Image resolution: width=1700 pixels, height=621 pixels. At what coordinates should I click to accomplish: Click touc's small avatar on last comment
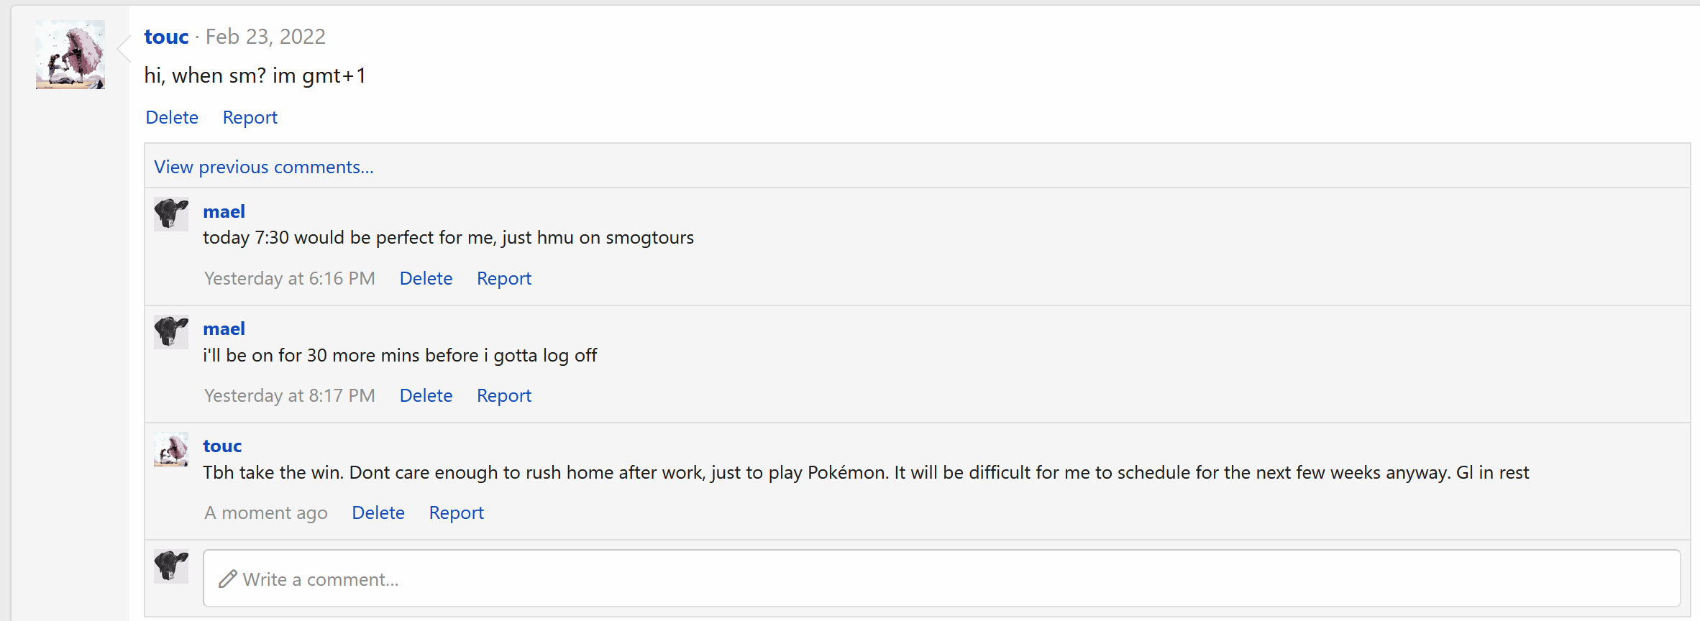[x=171, y=448]
